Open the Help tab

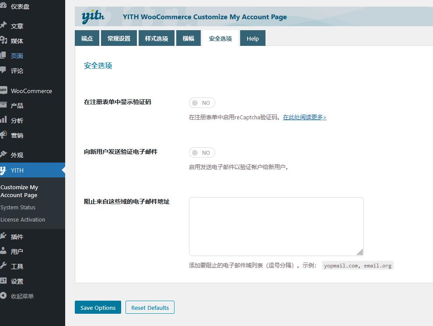[252, 38]
